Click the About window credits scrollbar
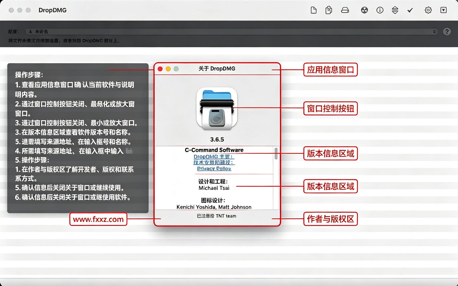This screenshot has height=286, width=458. pyautogui.click(x=276, y=153)
